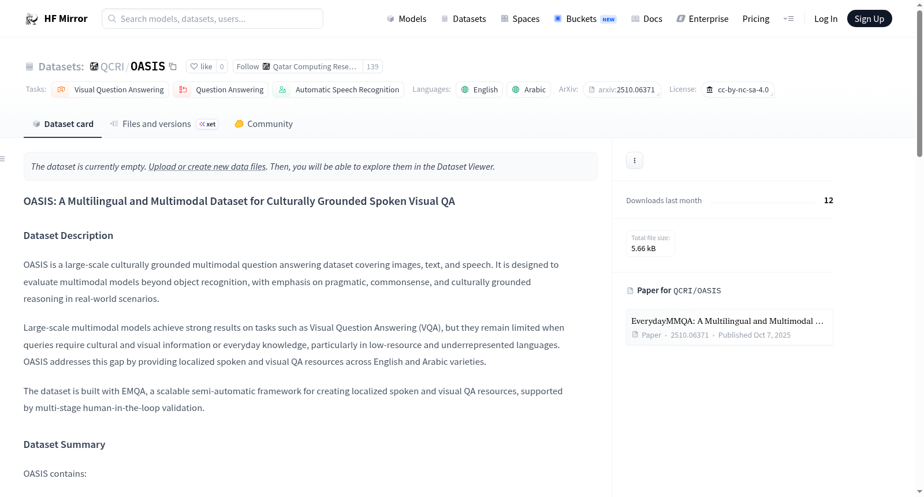This screenshot has height=497, width=924.
Task: Expand the additional navigation menu
Action: [788, 19]
